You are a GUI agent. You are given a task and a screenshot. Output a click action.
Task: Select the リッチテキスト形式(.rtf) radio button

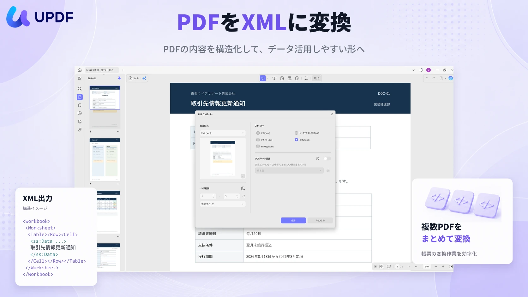tap(296, 133)
